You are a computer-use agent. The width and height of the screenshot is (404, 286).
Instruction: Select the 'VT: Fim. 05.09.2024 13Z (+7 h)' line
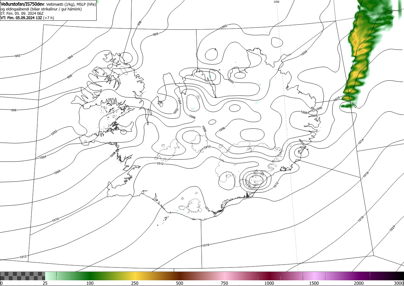pos(27,18)
